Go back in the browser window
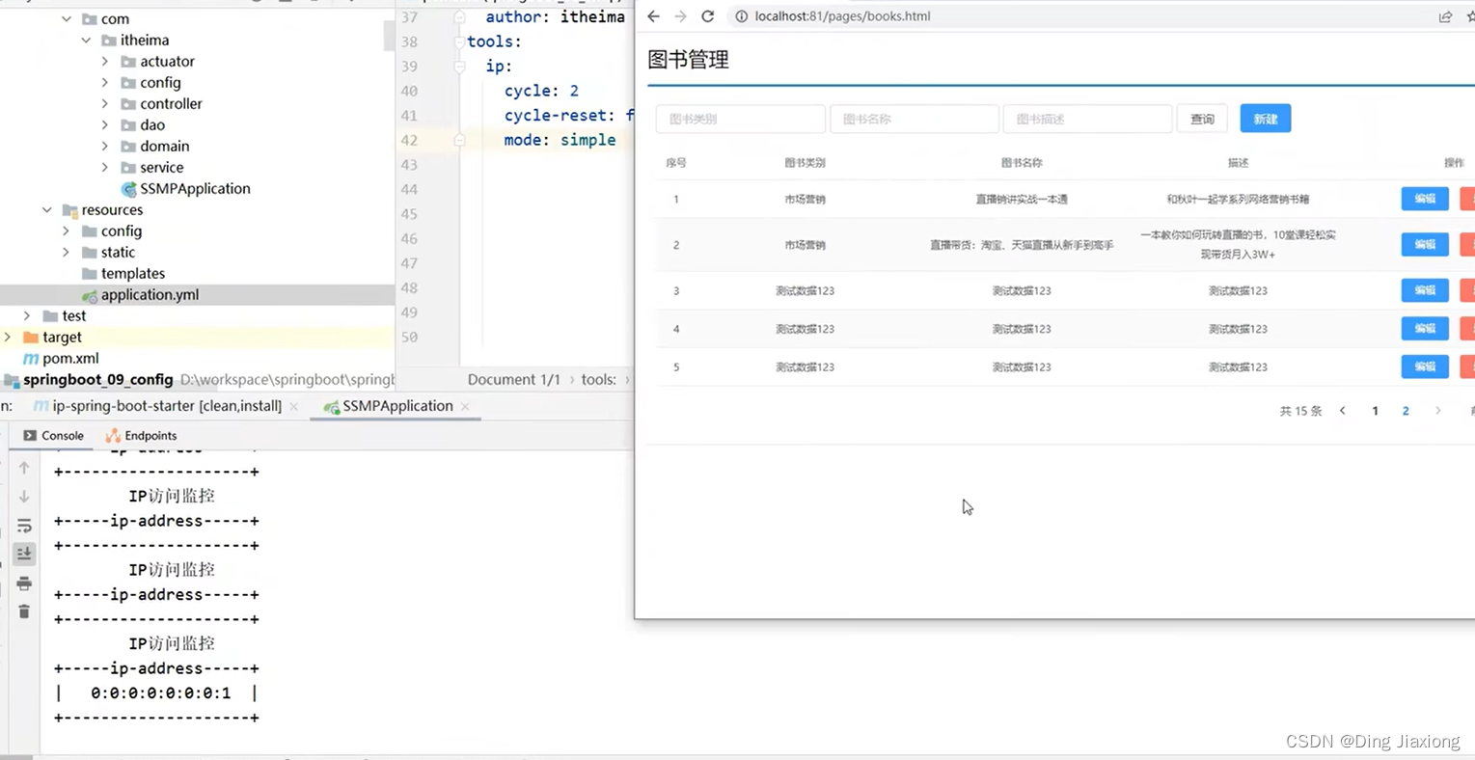 pos(653,16)
